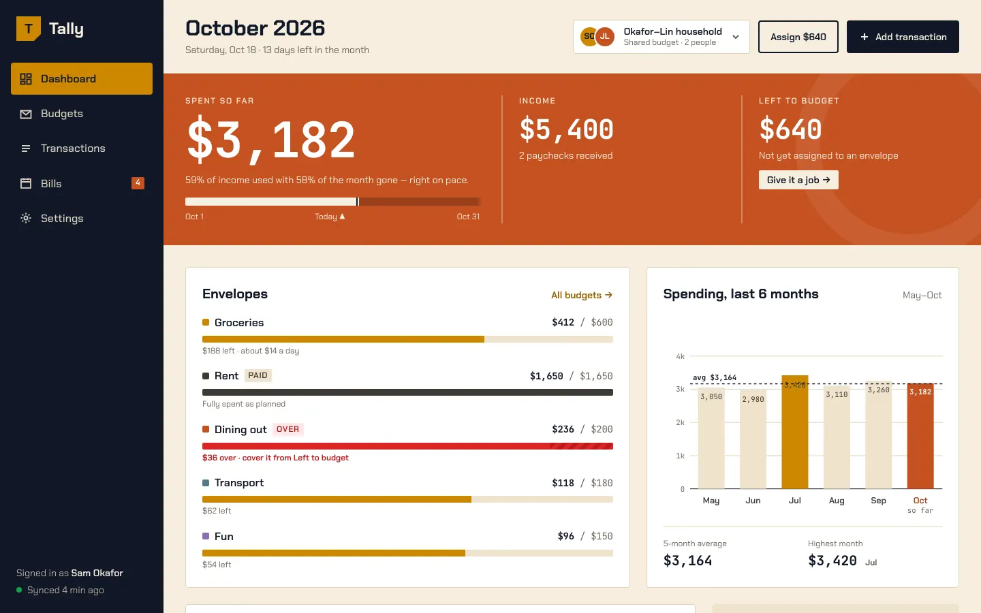981x613 pixels.
Task: Click the Groceries progress bar
Action: pos(407,339)
